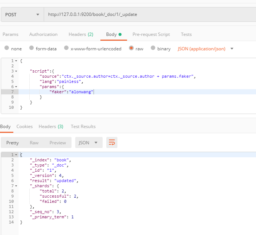Collapse the "params" block fold arrow
256x235 pixels.
[x=16, y=87]
